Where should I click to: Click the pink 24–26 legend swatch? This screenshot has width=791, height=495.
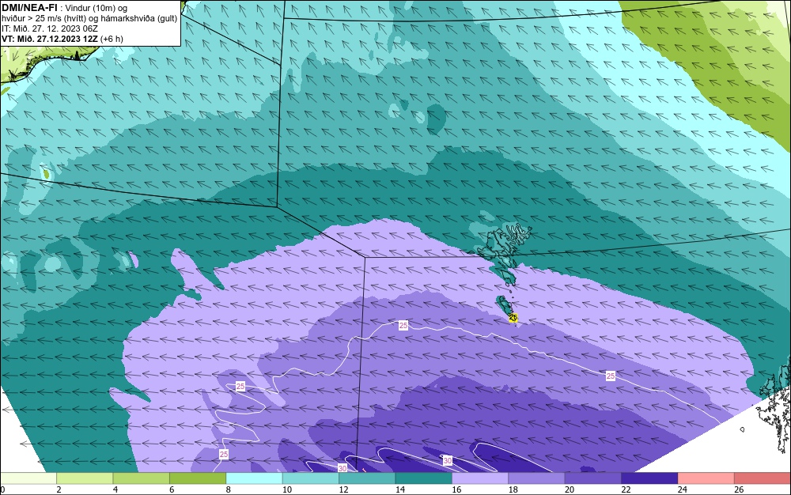(x=706, y=478)
